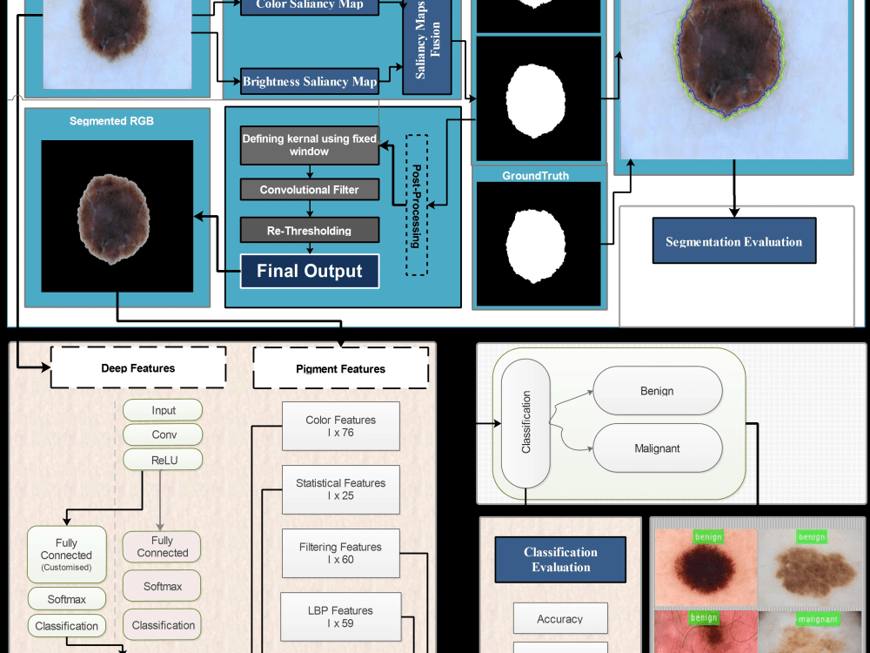Select the Deep Features dashed box

tap(138, 367)
